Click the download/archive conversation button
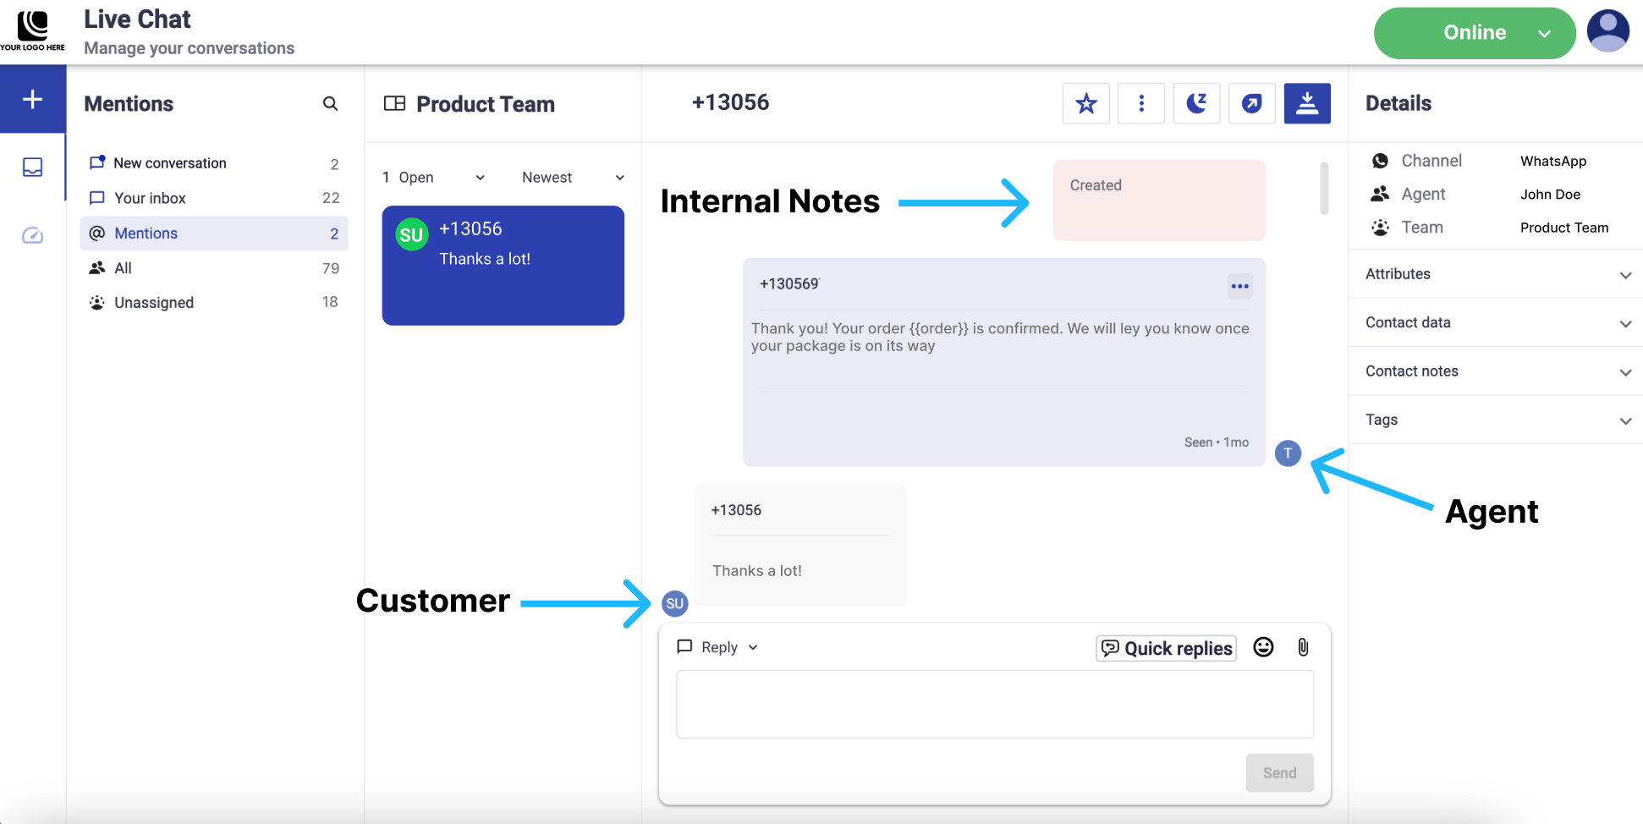 (x=1307, y=103)
